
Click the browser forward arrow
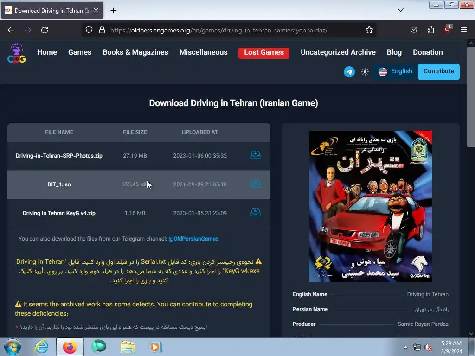point(28,30)
